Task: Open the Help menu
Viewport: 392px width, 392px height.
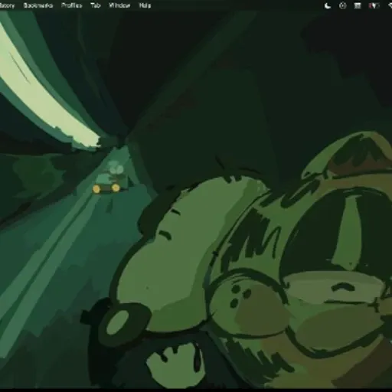Action: click(145, 5)
